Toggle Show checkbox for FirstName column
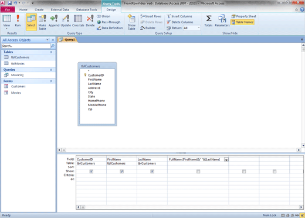Viewport: 305px width, 218px height. point(122,171)
